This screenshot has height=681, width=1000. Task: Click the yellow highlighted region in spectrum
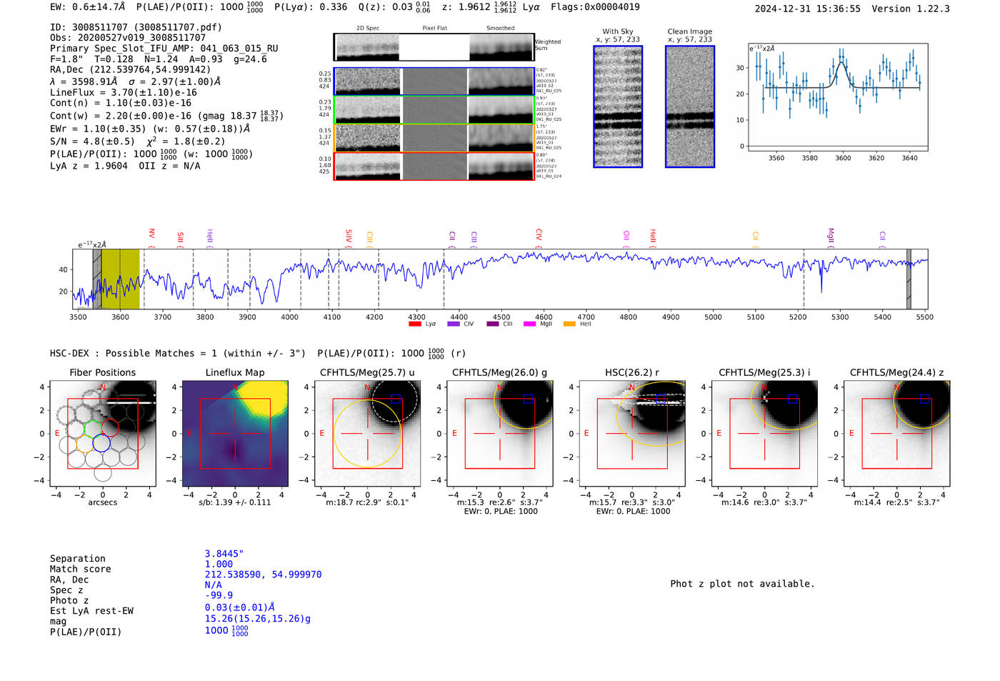[120, 279]
